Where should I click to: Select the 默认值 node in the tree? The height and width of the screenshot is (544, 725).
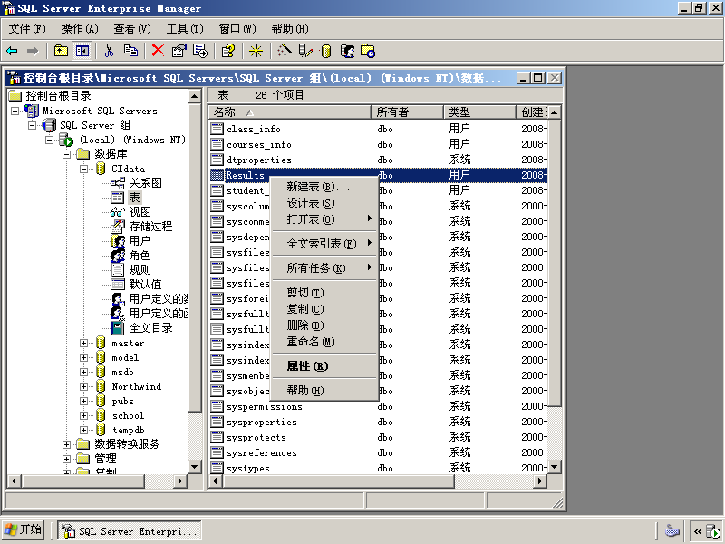(145, 285)
